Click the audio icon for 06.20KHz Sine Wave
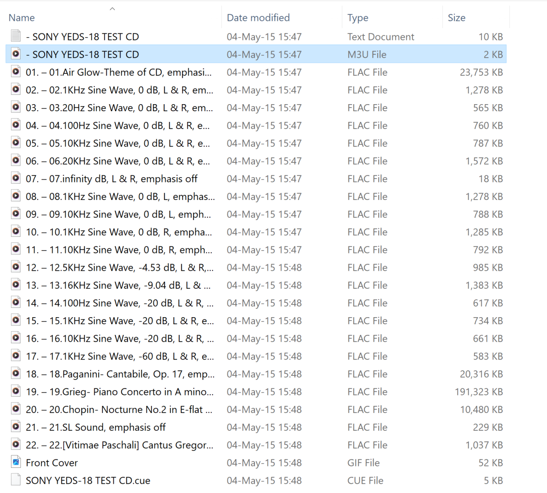The width and height of the screenshot is (547, 493). click(16, 160)
